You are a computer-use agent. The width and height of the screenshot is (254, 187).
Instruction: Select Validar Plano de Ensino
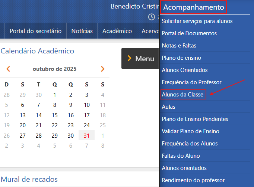190,131
